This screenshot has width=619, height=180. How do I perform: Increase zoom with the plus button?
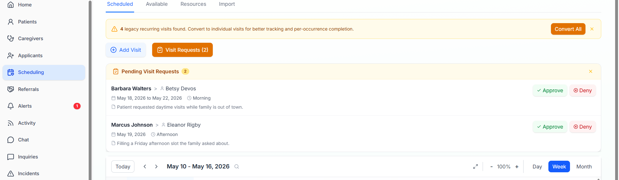517,166
